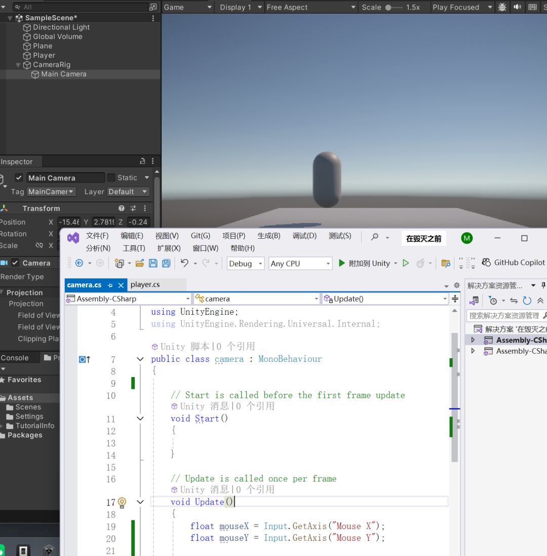The height and width of the screenshot is (556, 547).
Task: Open the 调试(D) menu in Visual Studio
Action: [x=304, y=236]
